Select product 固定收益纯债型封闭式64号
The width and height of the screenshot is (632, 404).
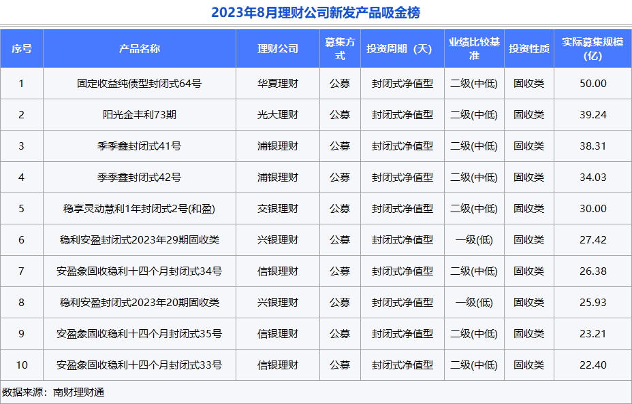click(x=140, y=83)
